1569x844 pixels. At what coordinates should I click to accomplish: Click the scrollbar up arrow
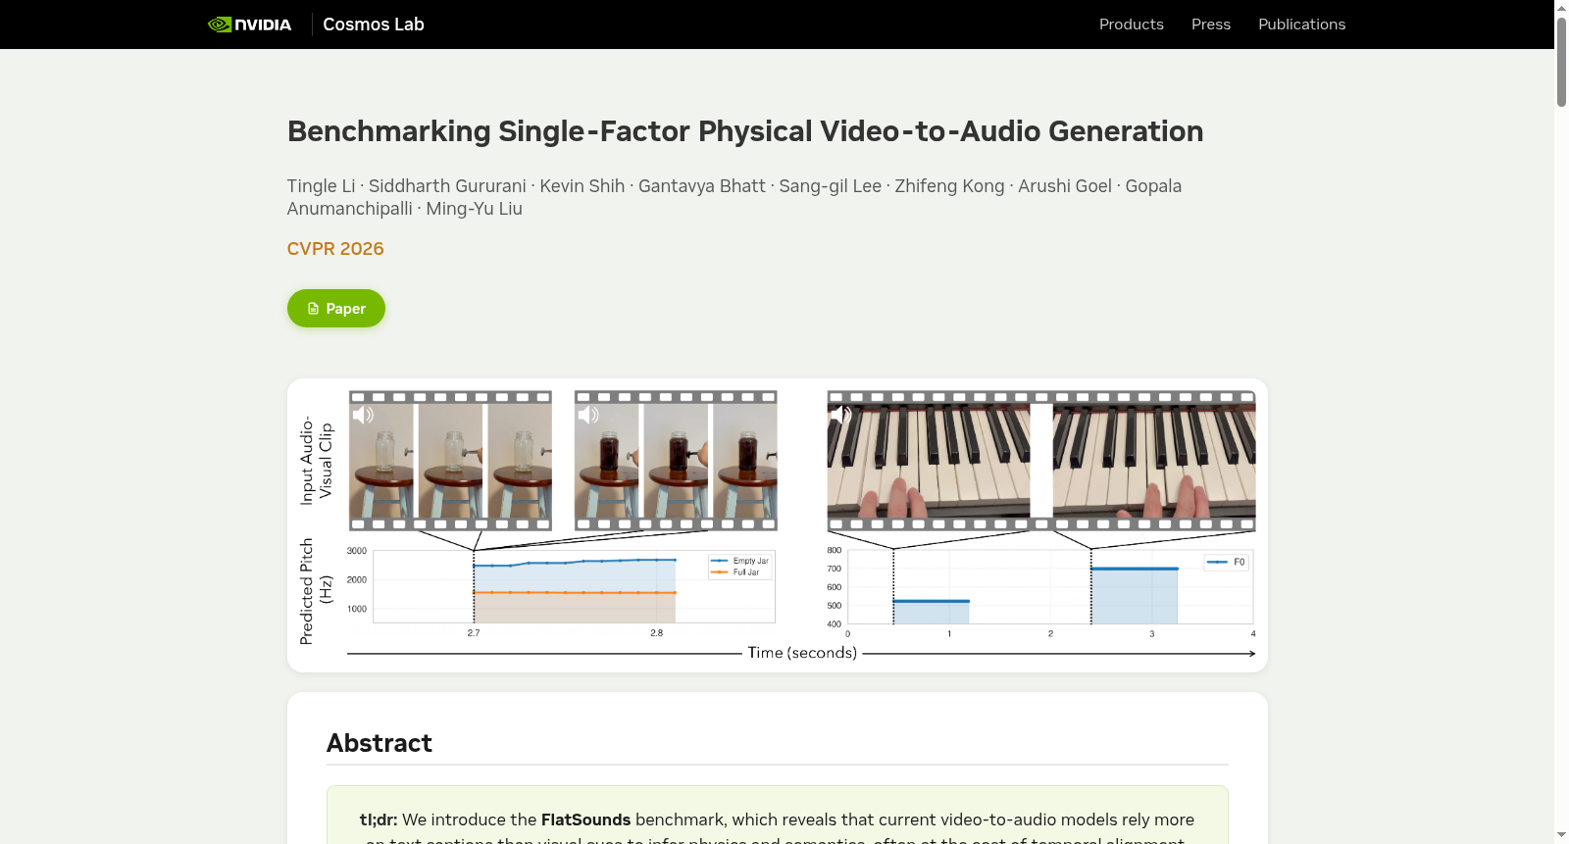(1561, 7)
